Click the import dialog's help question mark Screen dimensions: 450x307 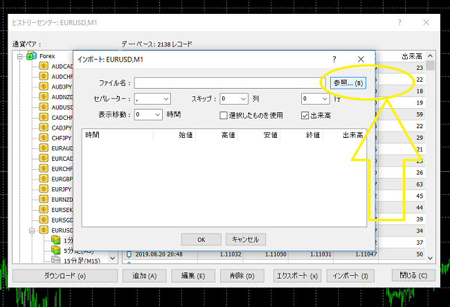tap(334, 60)
